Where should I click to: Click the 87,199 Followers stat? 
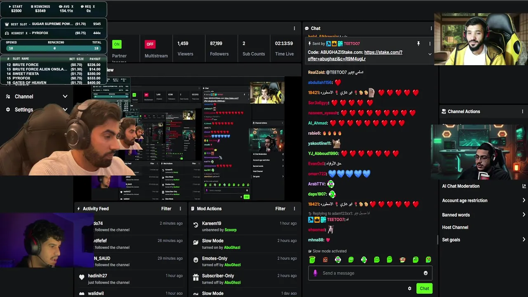point(219,48)
